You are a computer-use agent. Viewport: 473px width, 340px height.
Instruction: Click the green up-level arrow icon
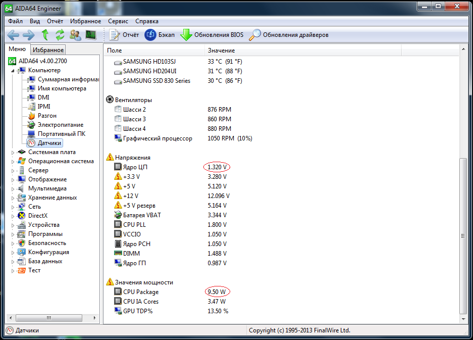pyautogui.click(x=45, y=35)
